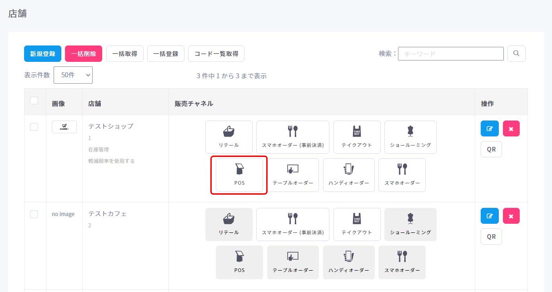Click 軽減税率を使用する text

(111, 161)
